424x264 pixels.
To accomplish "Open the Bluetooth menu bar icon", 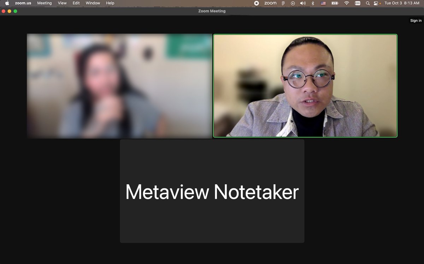I will 313,3.
